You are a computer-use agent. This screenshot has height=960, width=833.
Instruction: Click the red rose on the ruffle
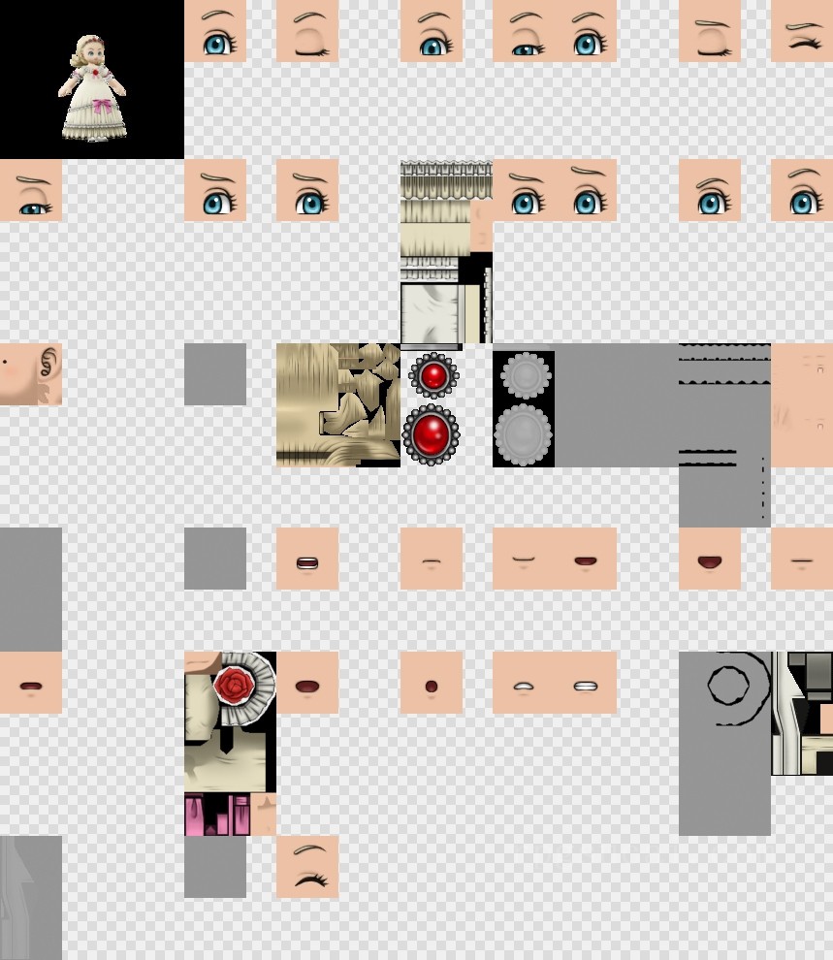(x=233, y=685)
